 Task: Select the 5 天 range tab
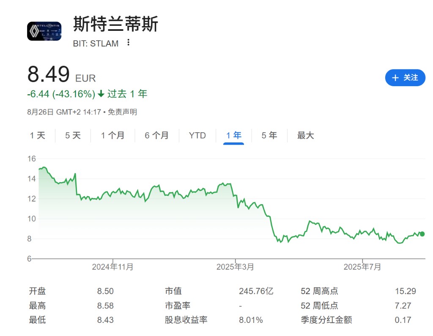pyautogui.click(x=73, y=136)
